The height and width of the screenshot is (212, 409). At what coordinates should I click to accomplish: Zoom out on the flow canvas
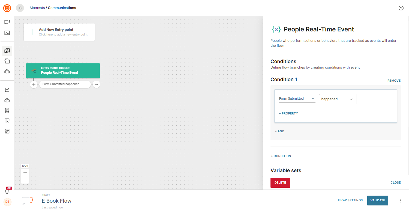pos(25,180)
